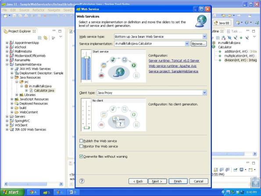Click the Cancel button
This screenshot has width=261, height=196.
point(199,181)
